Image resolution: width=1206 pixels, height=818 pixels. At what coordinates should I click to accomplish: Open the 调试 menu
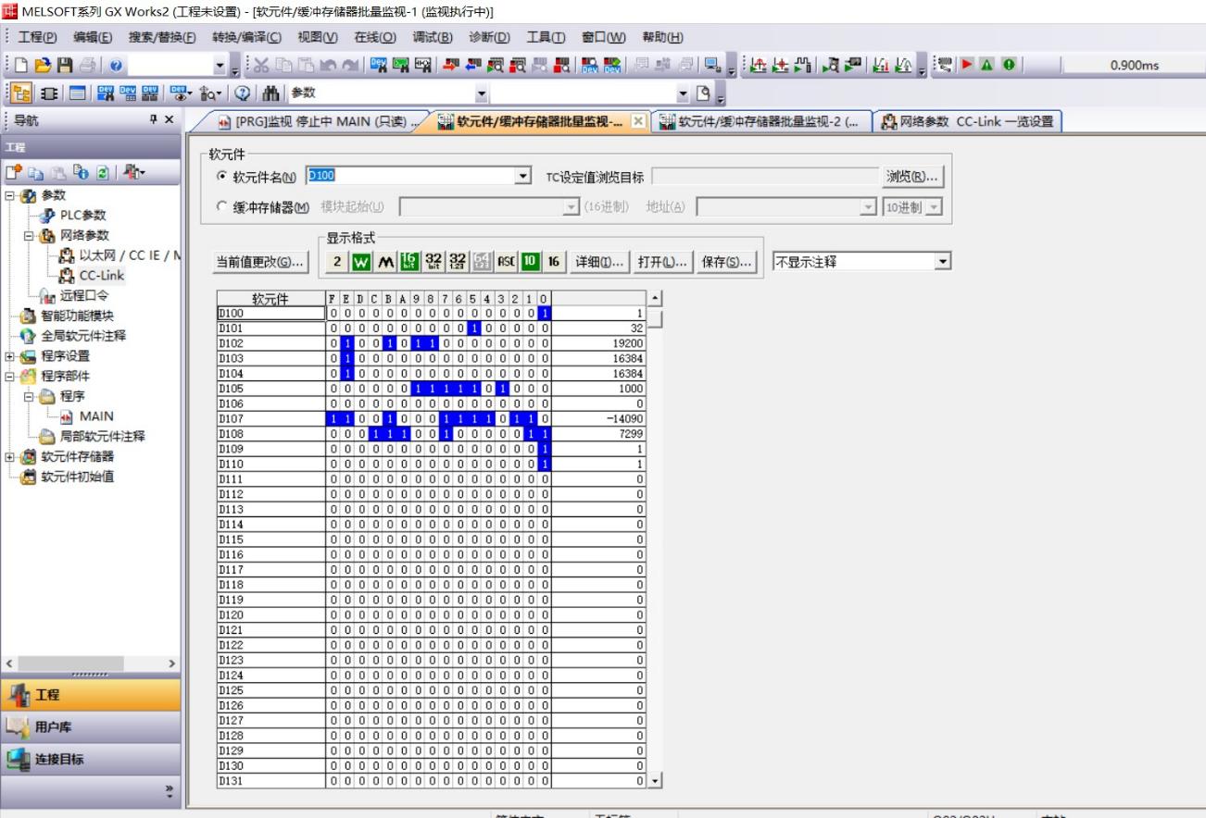click(x=433, y=37)
